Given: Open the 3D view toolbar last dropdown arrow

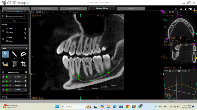Looking at the screenshot, I should point(190,71).
